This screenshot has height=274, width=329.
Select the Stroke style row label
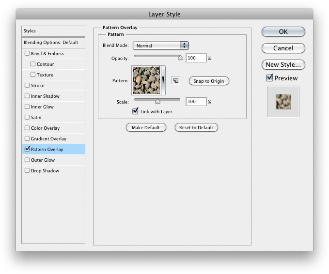[x=38, y=86]
